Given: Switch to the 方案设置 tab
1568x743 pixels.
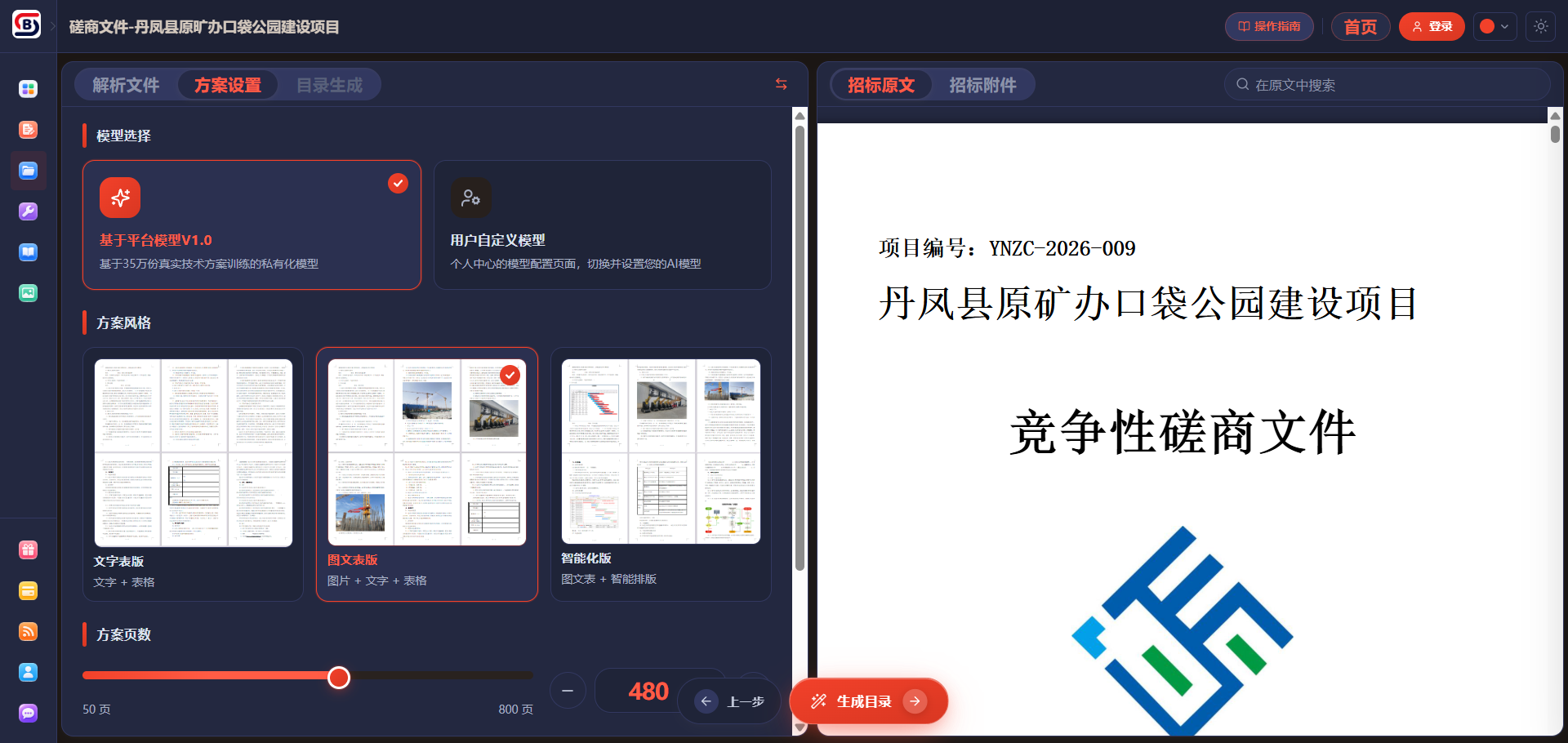Looking at the screenshot, I should 228,85.
